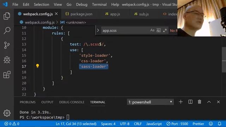The width and height of the screenshot is (226, 127).
Task: Click 'style-loader' on line 15
Action: click(x=95, y=55)
